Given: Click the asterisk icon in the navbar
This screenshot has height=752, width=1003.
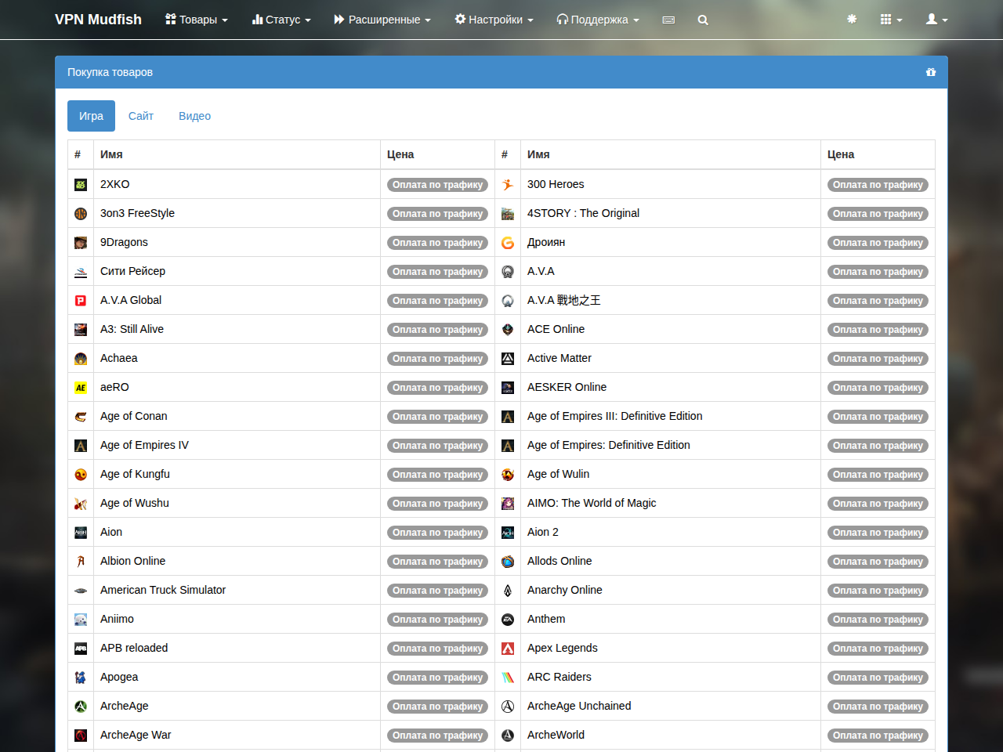Looking at the screenshot, I should coord(852,19).
